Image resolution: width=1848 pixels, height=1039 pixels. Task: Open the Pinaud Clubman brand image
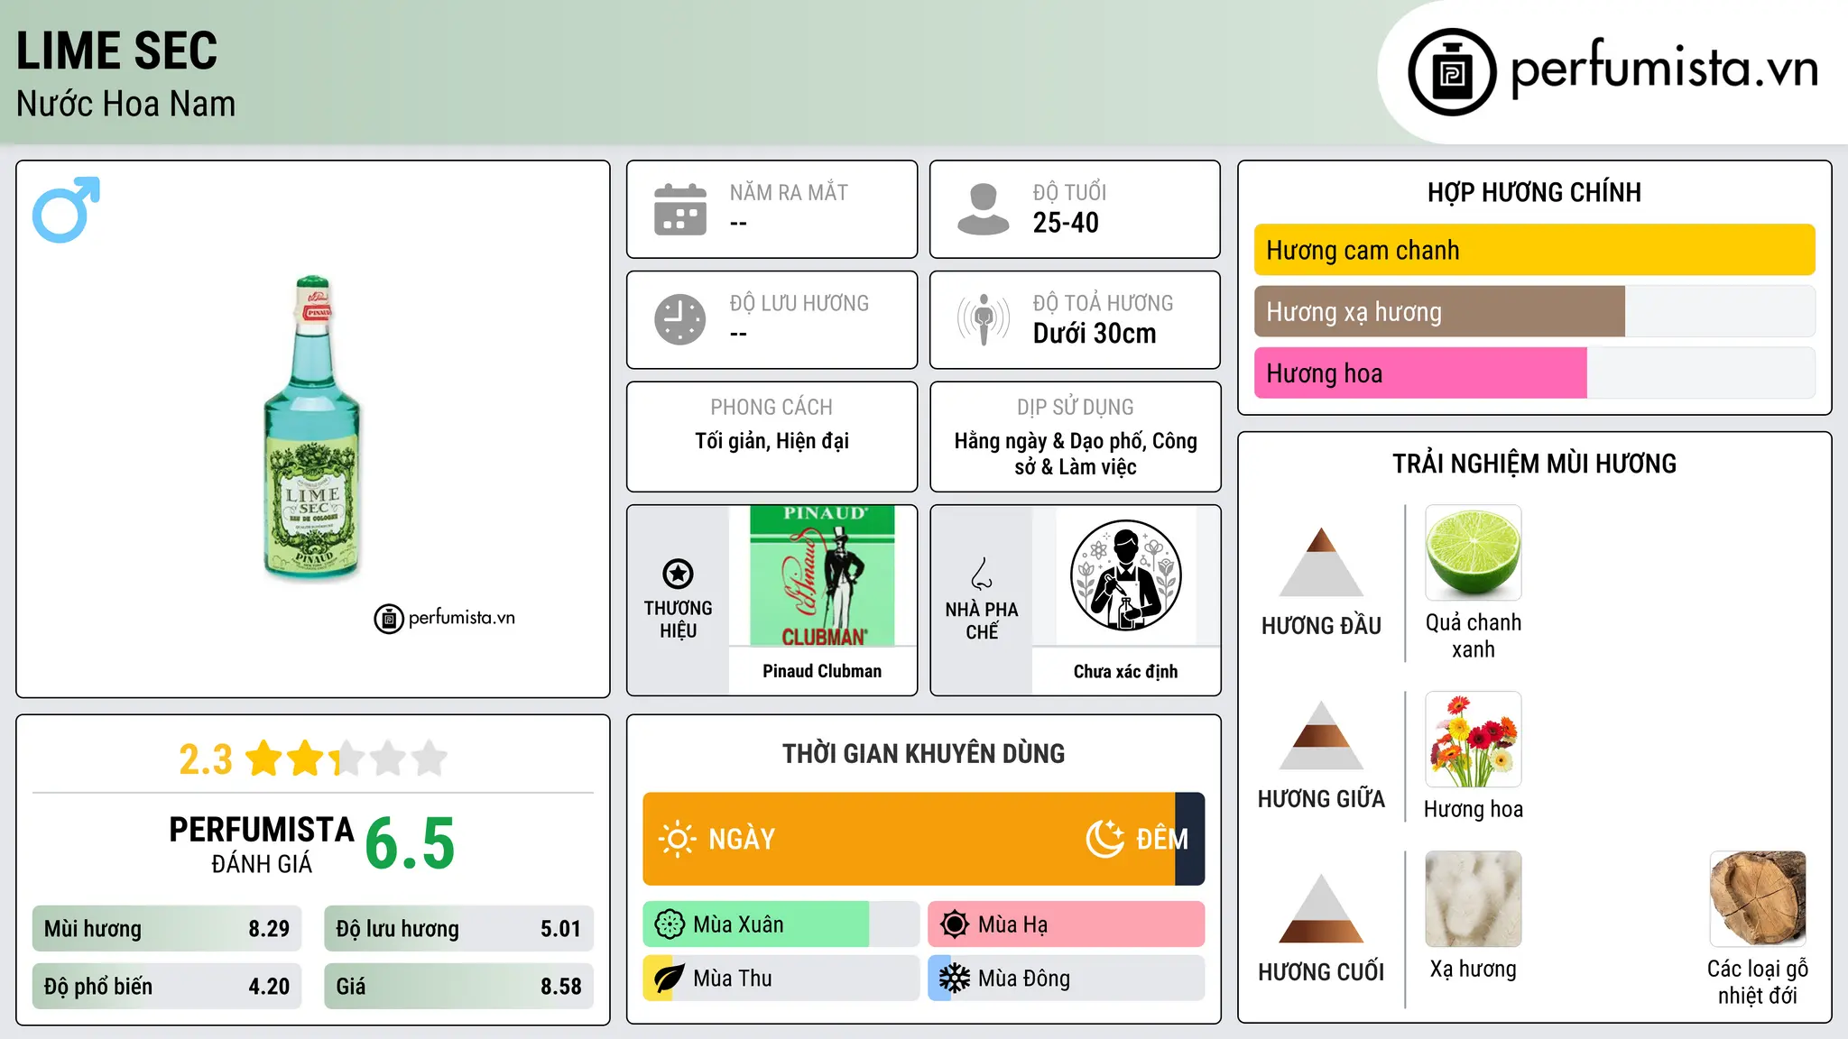click(x=822, y=575)
